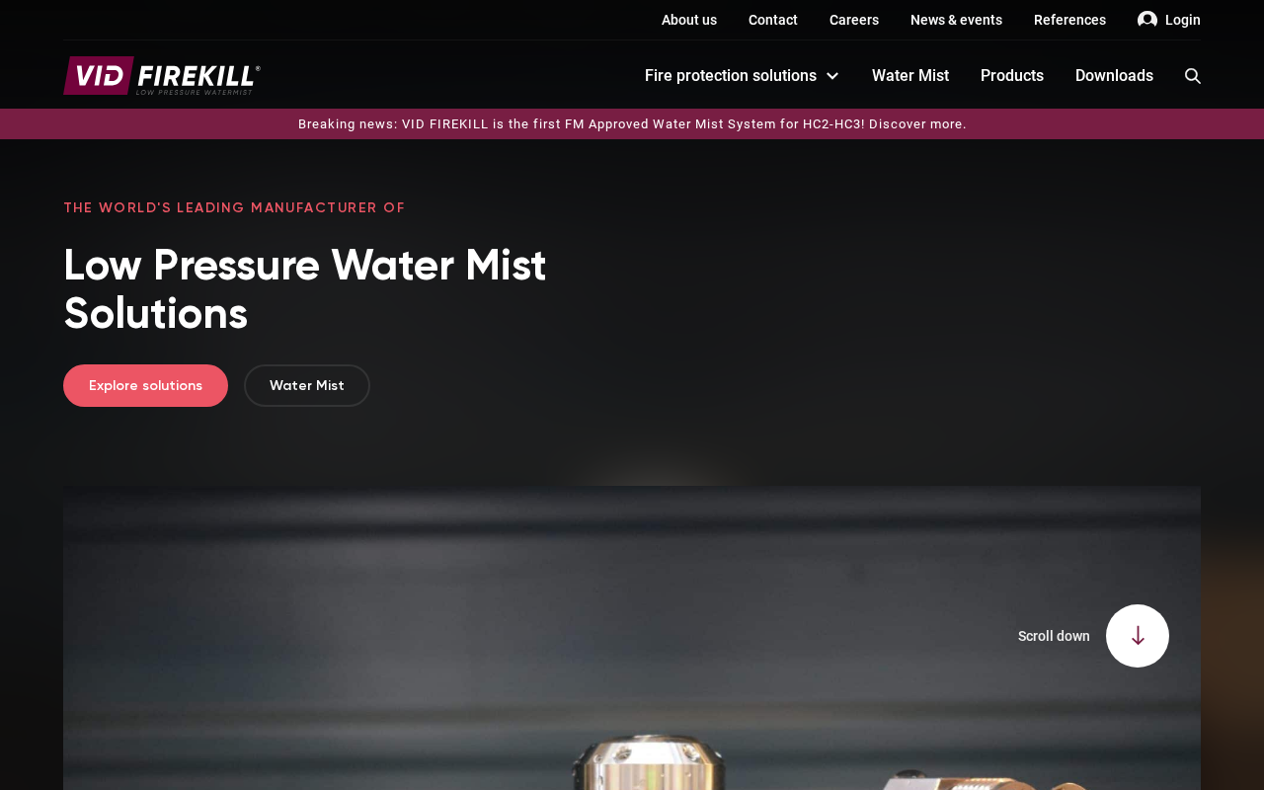View the References page link
The height and width of the screenshot is (790, 1264).
(1069, 20)
